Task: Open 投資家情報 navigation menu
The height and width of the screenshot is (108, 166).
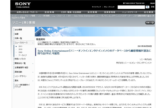Action: pyautogui.click(x=110, y=12)
